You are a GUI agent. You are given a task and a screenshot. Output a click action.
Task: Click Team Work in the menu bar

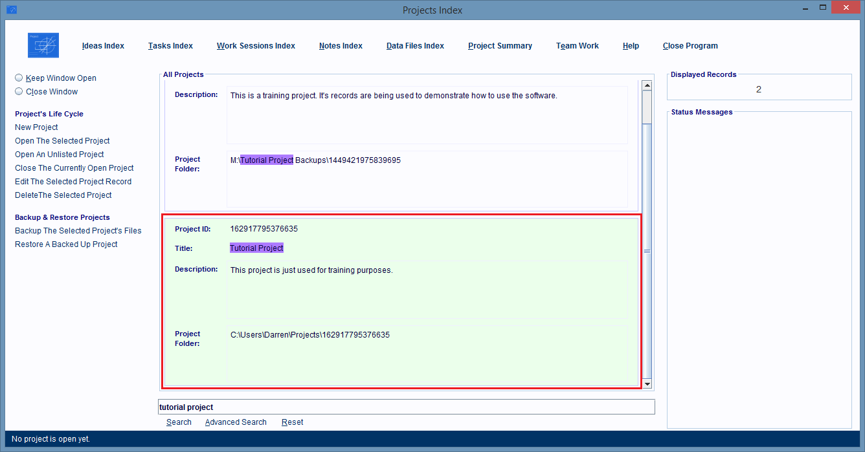(577, 46)
